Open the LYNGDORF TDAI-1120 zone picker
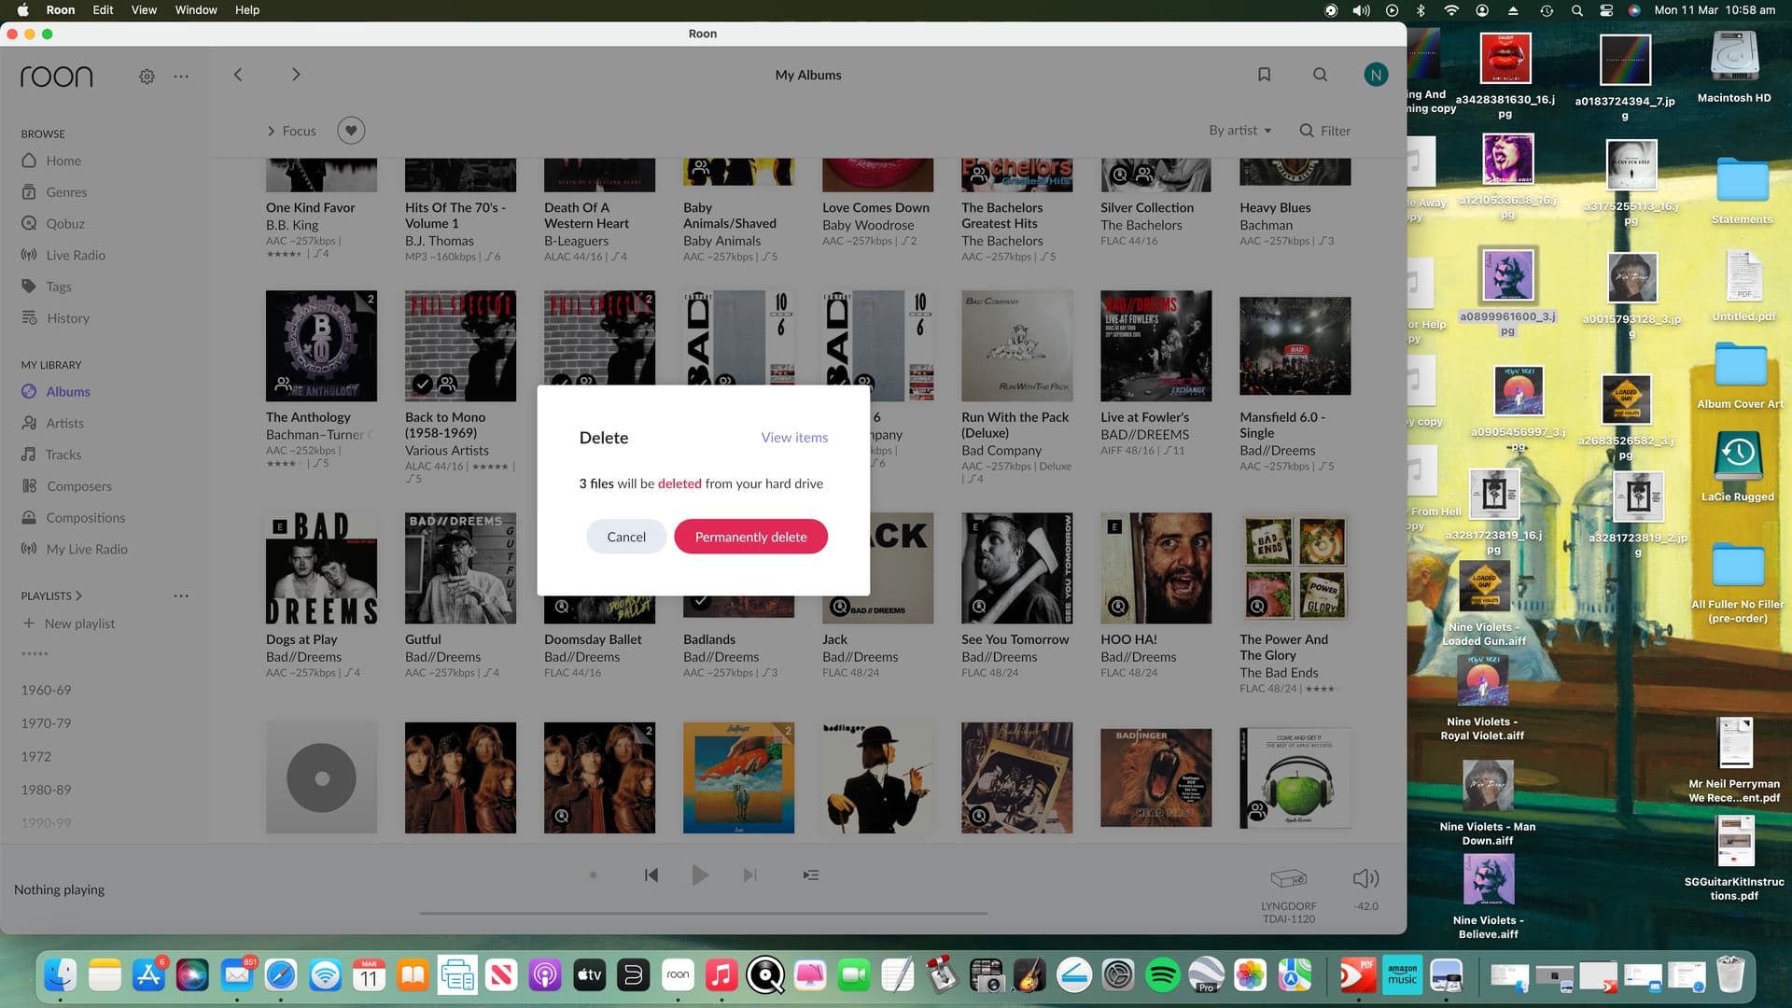 (1289, 895)
